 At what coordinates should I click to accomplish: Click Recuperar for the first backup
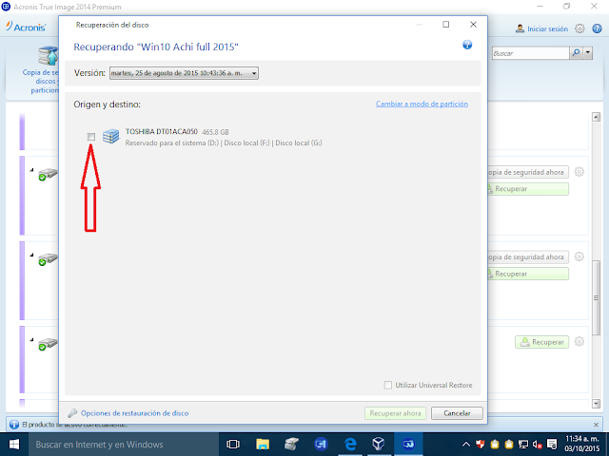tap(528, 189)
